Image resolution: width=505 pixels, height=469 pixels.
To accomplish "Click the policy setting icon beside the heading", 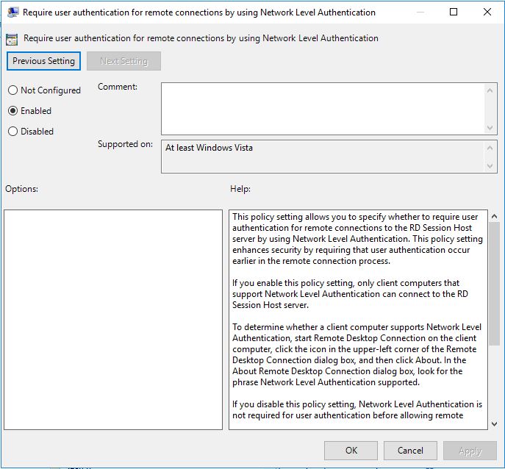I will pos(12,39).
